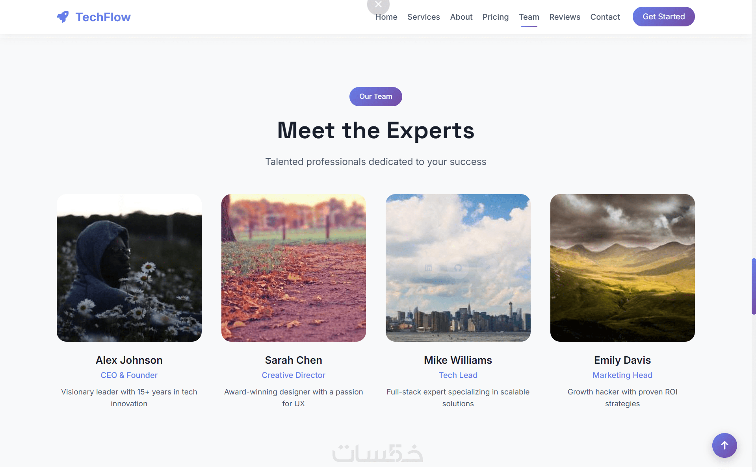Select Emily Davis's mountain landscape photo

point(622,268)
